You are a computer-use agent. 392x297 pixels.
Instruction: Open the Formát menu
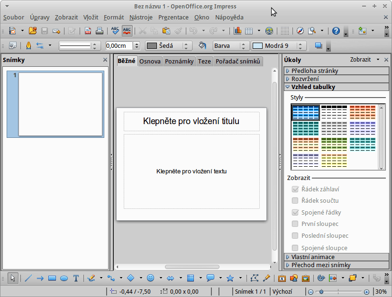pyautogui.click(x=114, y=17)
